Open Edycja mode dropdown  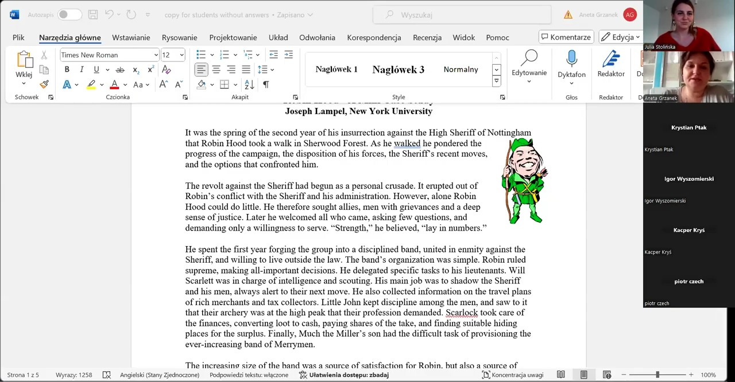pyautogui.click(x=620, y=37)
